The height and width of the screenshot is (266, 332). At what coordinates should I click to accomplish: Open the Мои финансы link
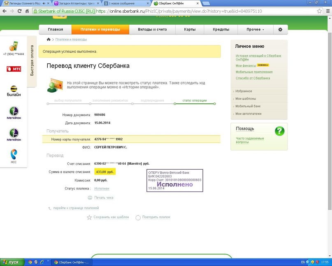click(246, 66)
